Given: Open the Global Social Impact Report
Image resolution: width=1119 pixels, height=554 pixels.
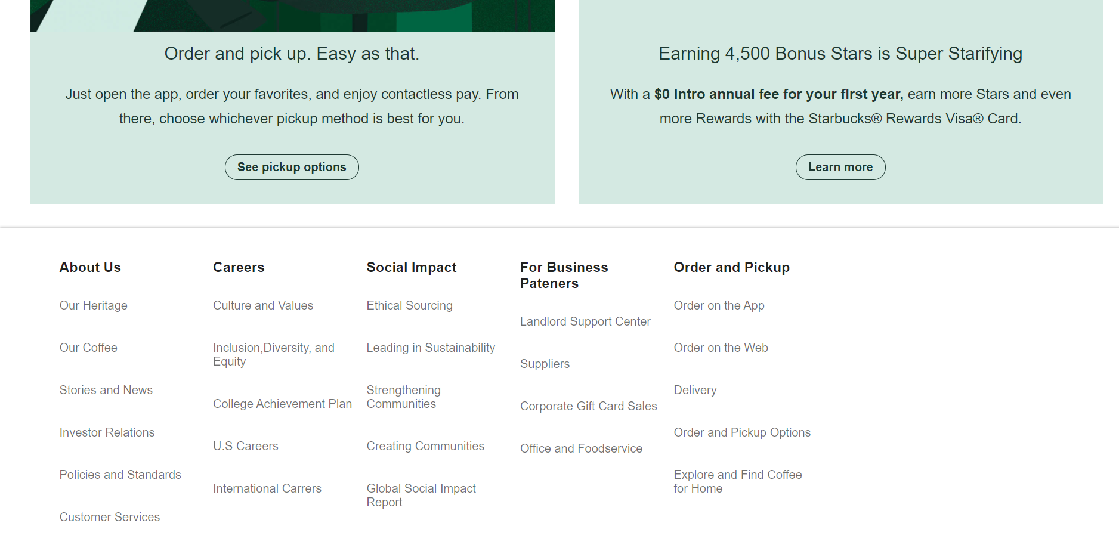Looking at the screenshot, I should coord(421,495).
